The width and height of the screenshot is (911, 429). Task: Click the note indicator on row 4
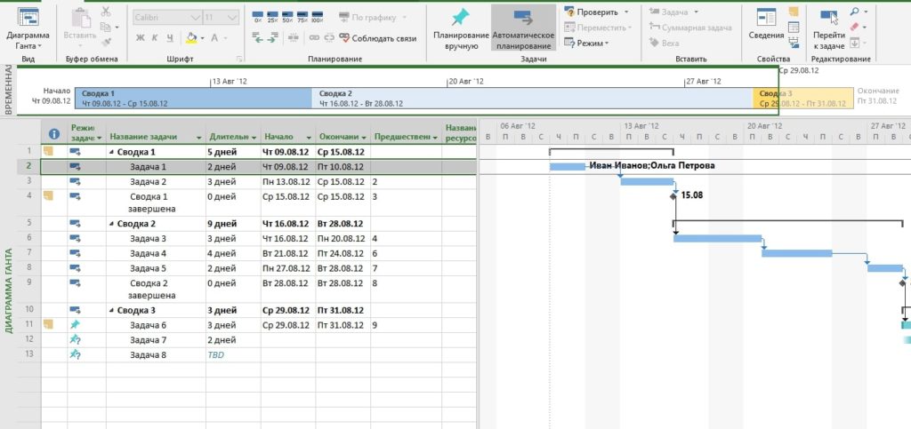[x=49, y=195]
